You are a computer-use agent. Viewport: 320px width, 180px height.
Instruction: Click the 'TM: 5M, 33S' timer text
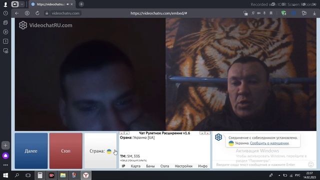[x=130, y=156]
